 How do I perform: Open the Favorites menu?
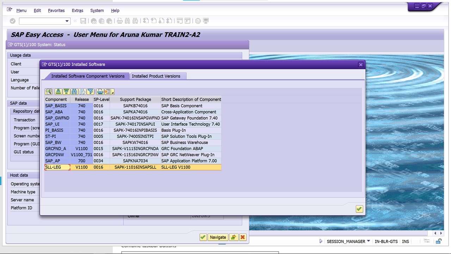(x=56, y=11)
